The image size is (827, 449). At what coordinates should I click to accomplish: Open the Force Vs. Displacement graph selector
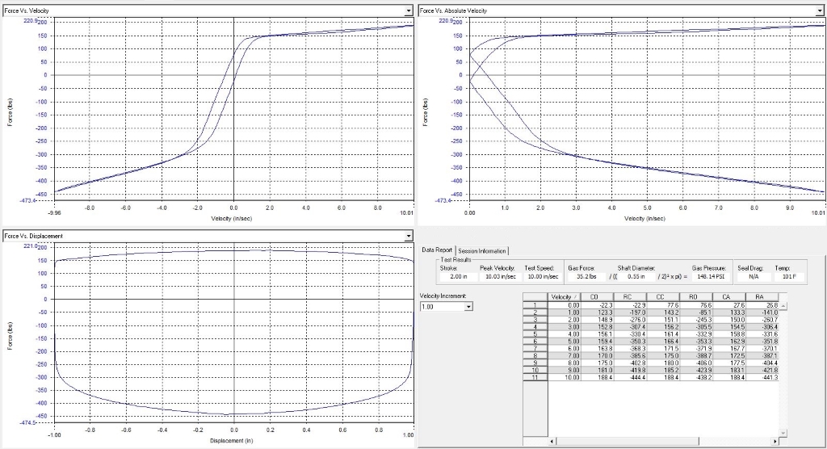(x=408, y=236)
